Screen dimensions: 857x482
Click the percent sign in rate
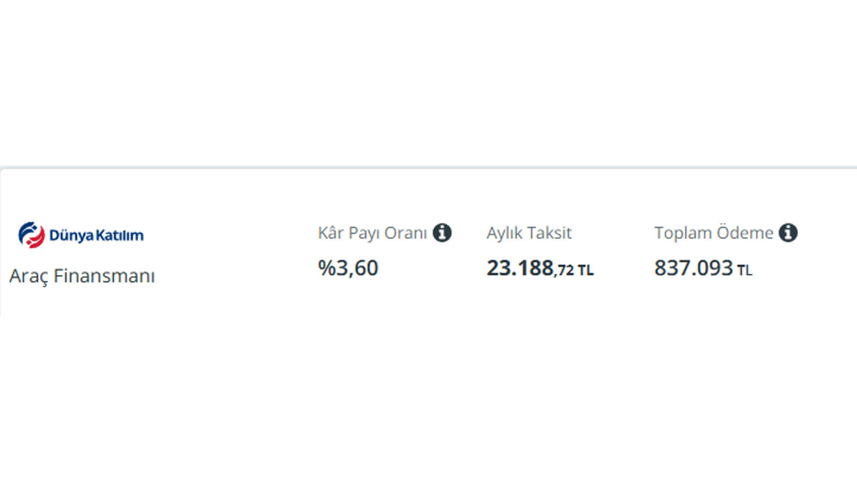[326, 268]
